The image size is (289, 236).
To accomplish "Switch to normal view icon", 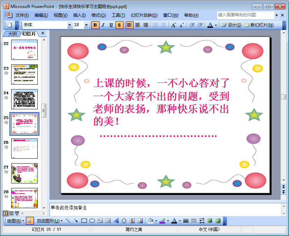I will click(x=6, y=213).
